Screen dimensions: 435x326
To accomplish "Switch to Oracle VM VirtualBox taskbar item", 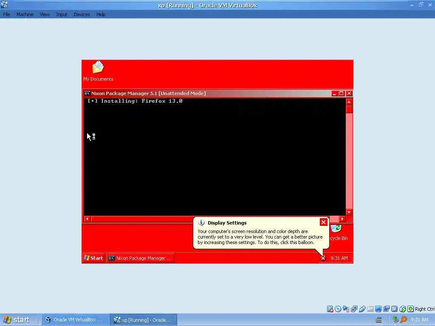I will point(74,320).
